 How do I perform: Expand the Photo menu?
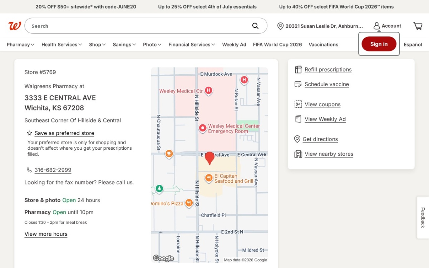coord(152,44)
